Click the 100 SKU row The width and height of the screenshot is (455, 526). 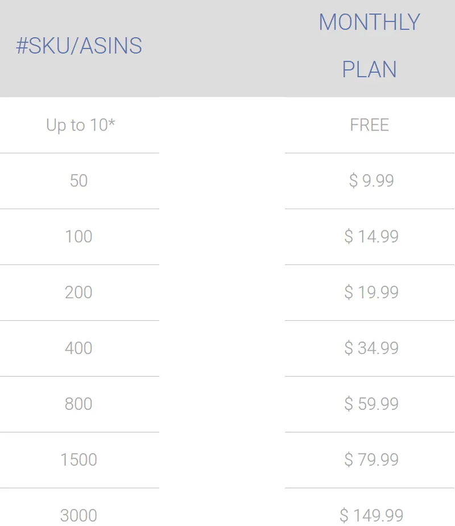coord(78,237)
